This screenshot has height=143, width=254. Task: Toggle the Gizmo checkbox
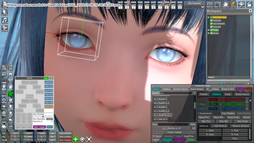point(154,136)
